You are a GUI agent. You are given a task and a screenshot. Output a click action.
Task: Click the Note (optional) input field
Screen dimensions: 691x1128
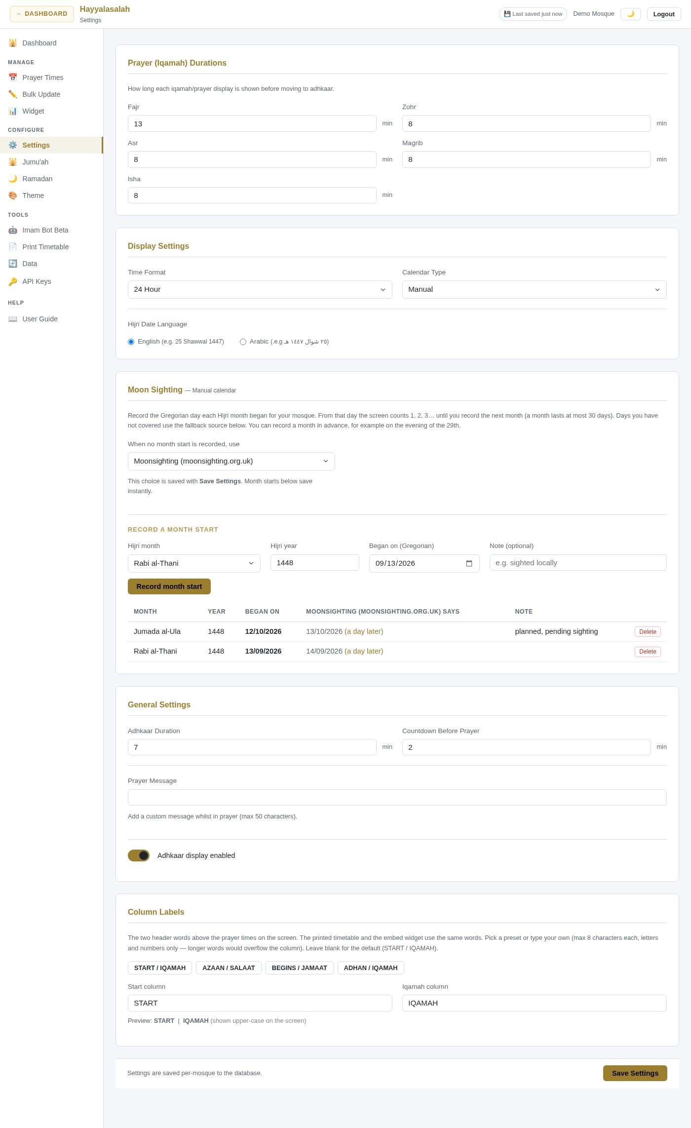[x=578, y=563]
